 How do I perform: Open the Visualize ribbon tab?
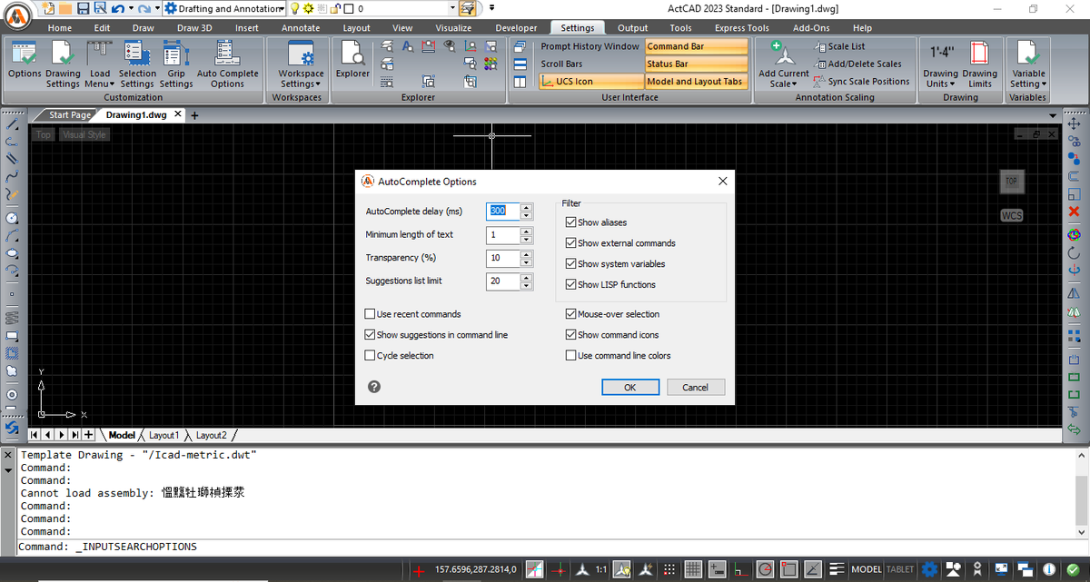(453, 28)
